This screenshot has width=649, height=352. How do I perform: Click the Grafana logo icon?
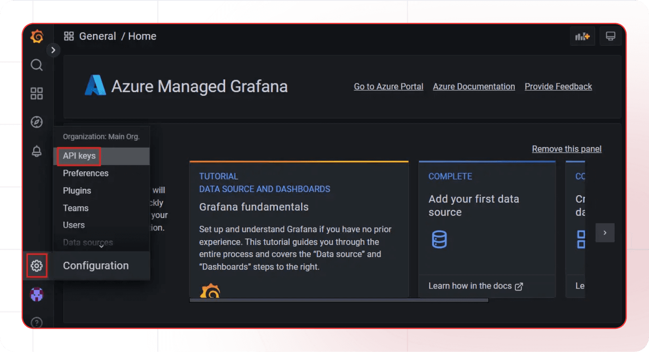[x=37, y=36]
